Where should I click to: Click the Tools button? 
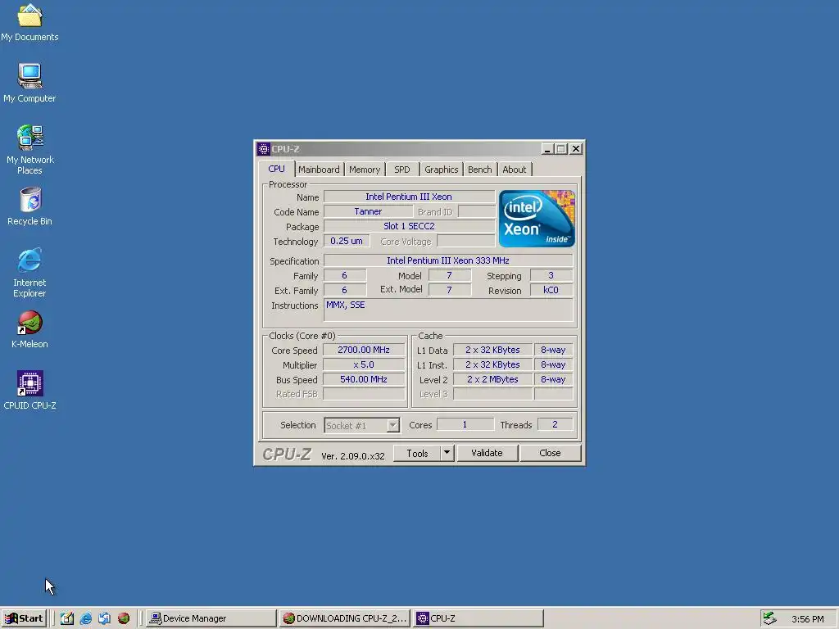[x=417, y=453]
